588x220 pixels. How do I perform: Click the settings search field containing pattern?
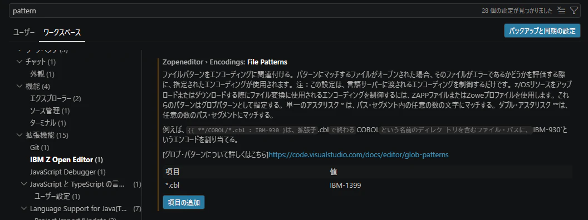click(295, 11)
